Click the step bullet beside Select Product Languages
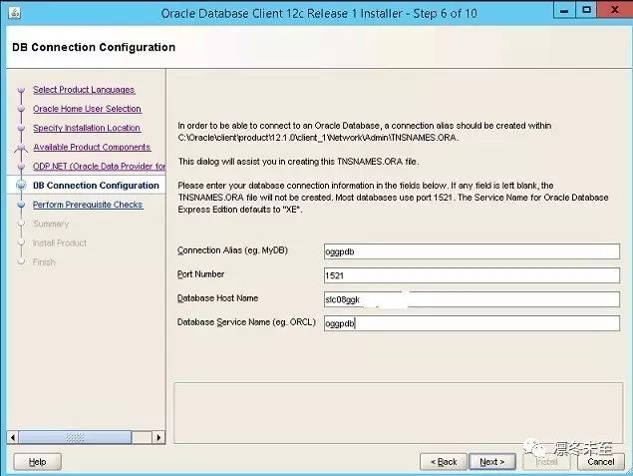633x476 pixels. [x=21, y=90]
